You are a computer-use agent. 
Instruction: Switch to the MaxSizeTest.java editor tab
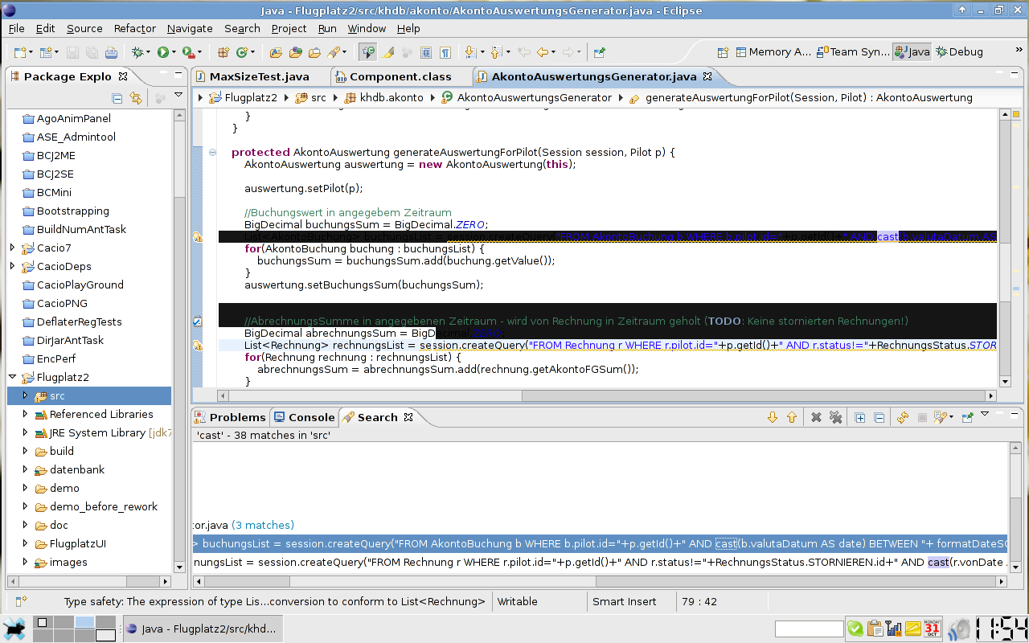click(x=259, y=77)
